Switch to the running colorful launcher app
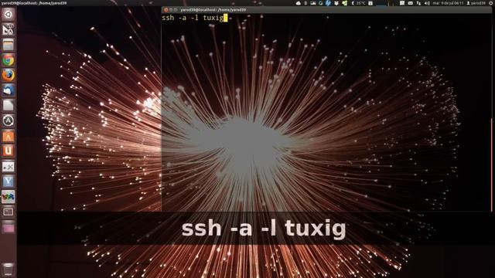Image resolution: width=495 pixels, height=278 pixels. [9, 197]
